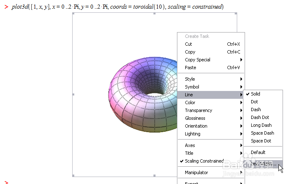Image resolution: width=290 pixels, height=184 pixels.
Task: Open Line Width dialog option
Action: click(x=264, y=164)
